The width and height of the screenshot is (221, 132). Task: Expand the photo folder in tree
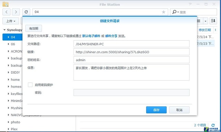tap(8, 122)
